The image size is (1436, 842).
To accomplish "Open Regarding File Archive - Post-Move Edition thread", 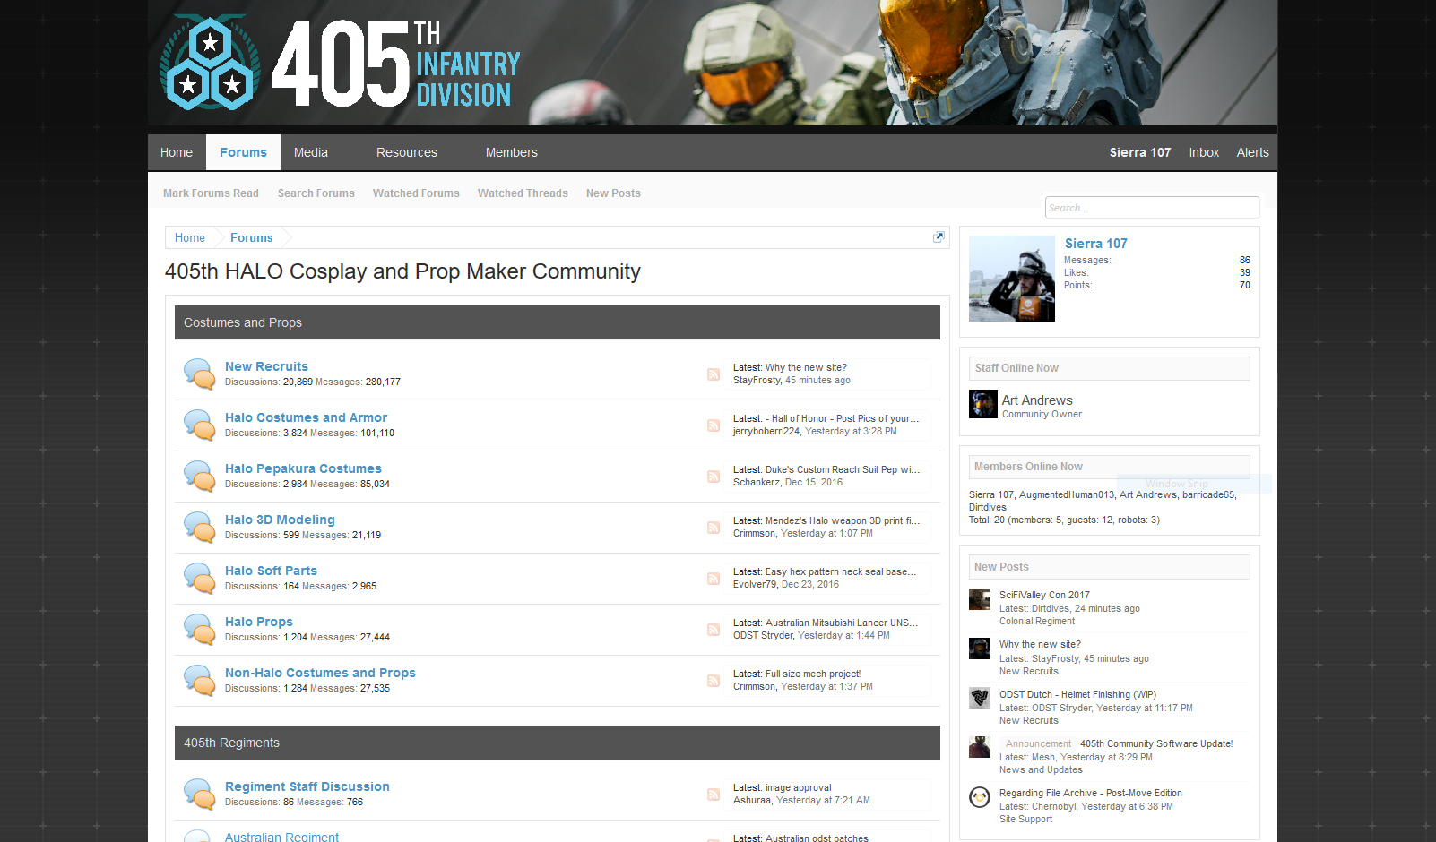I will pyautogui.click(x=1091, y=793).
